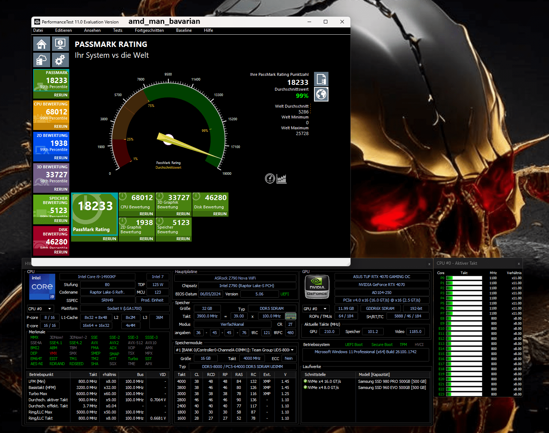Click the NVIDIA GeForce logo in HWiNFO
This screenshot has height=433, width=549.
(x=317, y=287)
